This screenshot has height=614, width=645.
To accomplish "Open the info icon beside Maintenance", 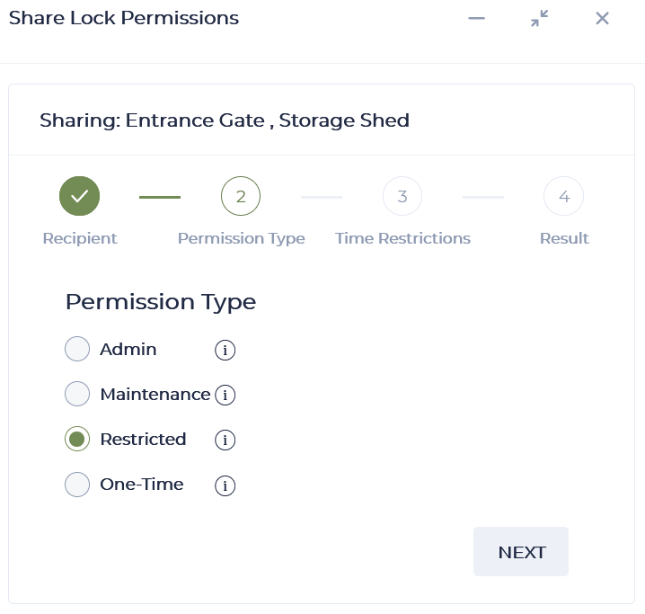I will pos(225,395).
